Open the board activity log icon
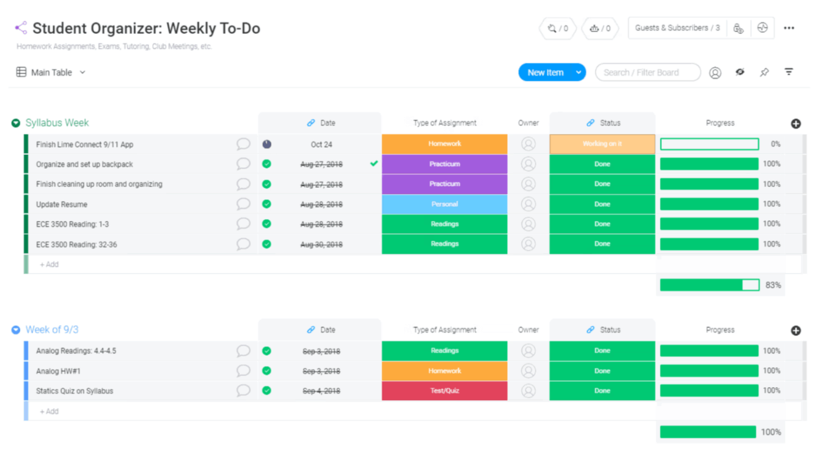This screenshot has width=829, height=451. click(x=763, y=28)
